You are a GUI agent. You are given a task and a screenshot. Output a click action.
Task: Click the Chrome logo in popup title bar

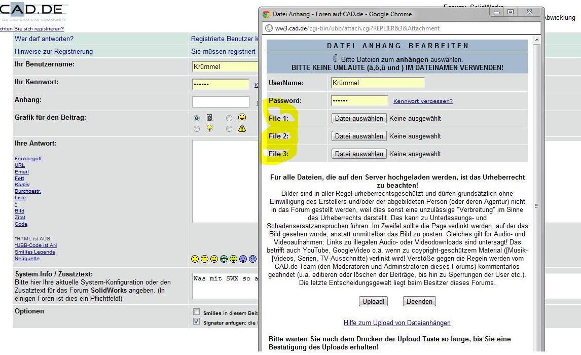[266, 14]
